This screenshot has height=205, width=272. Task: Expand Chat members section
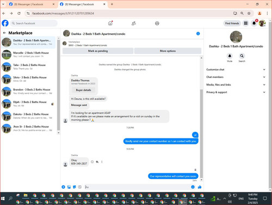click(x=236, y=77)
